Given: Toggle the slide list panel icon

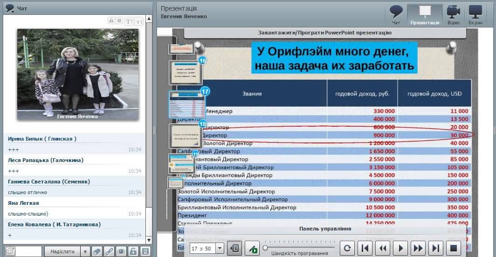Looking at the screenshot, I should click(x=235, y=249).
